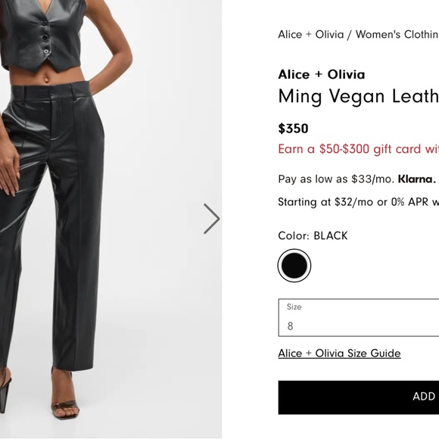Click the leather vest in the photo
Image resolution: width=439 pixels, height=439 pixels.
42,35
